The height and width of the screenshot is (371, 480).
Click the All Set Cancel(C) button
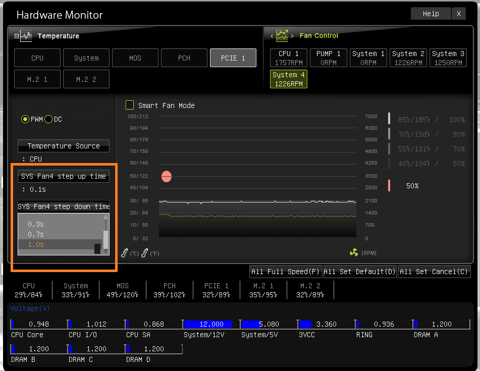pos(434,272)
